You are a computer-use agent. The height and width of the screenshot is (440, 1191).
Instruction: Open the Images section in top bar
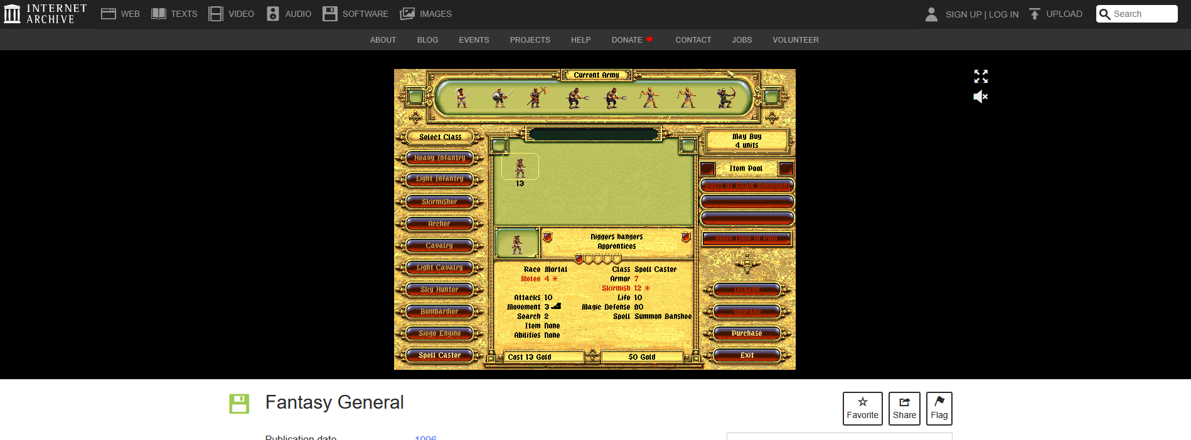pos(426,14)
